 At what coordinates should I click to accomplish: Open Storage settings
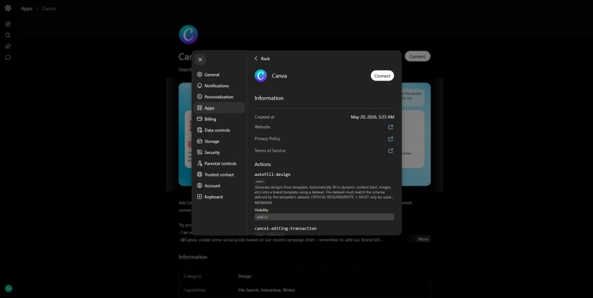(219, 141)
